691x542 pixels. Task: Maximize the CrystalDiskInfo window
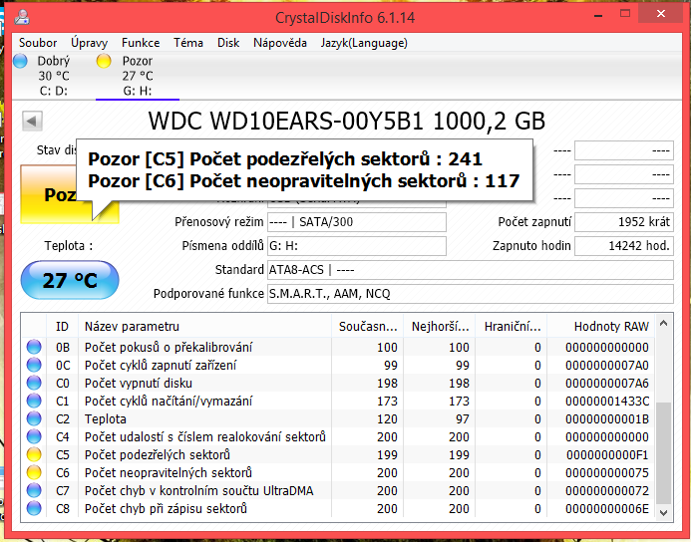[625, 14]
